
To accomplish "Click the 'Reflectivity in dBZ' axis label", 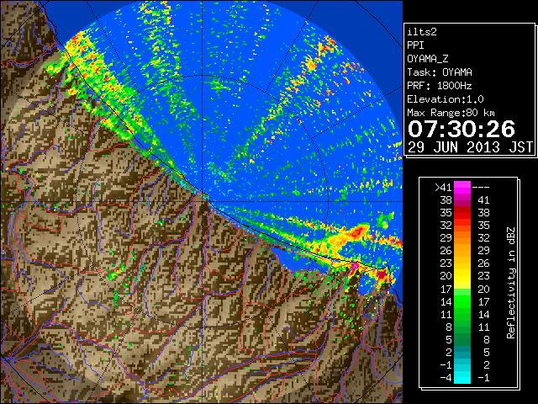I will coord(511,283).
